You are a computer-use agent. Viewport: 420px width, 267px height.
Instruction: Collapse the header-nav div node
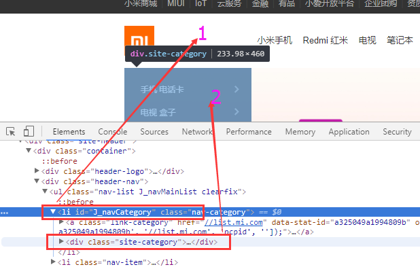pos(37,181)
